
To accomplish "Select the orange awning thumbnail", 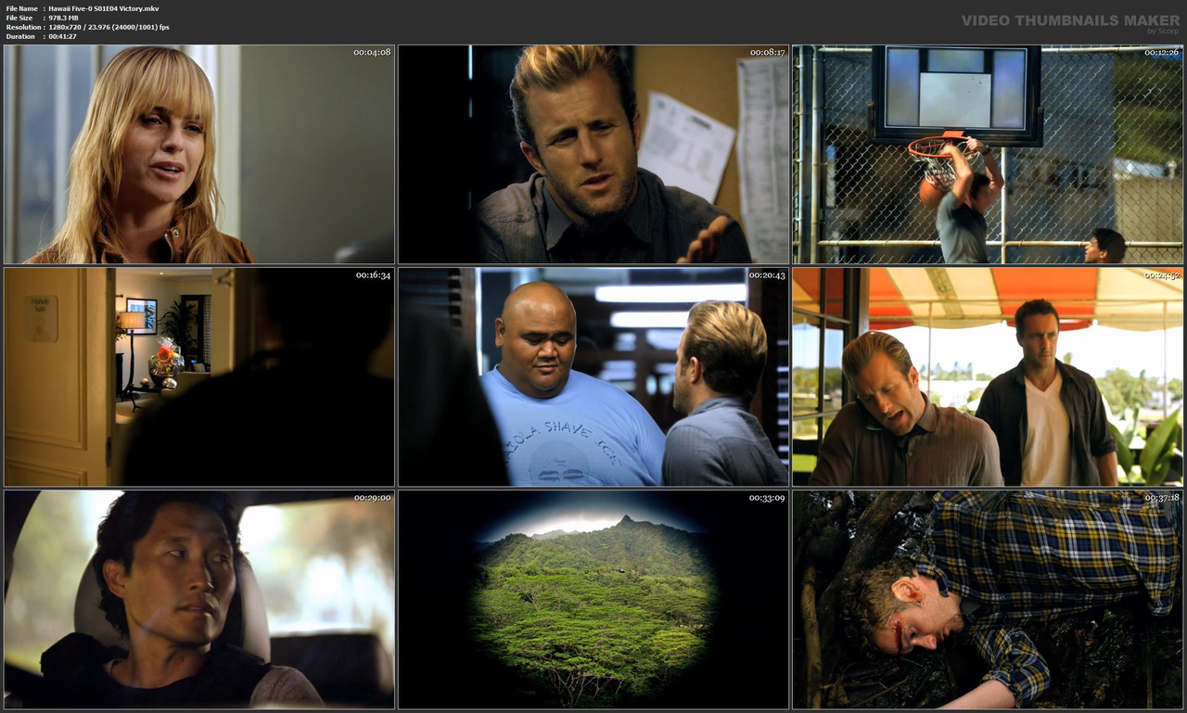I will point(988,377).
